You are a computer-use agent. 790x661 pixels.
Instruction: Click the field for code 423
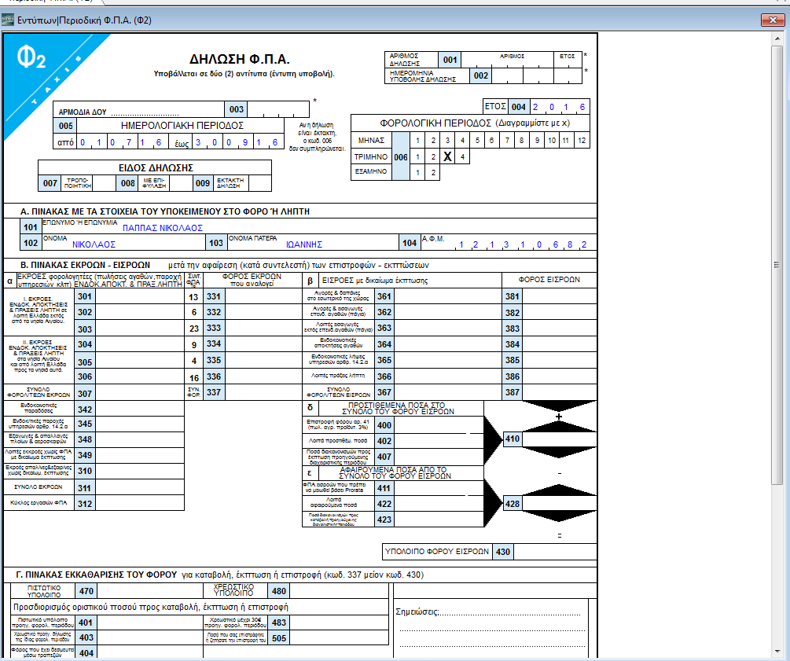[x=439, y=520]
